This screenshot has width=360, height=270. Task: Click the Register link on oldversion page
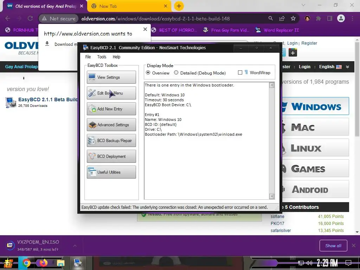[x=309, y=43]
